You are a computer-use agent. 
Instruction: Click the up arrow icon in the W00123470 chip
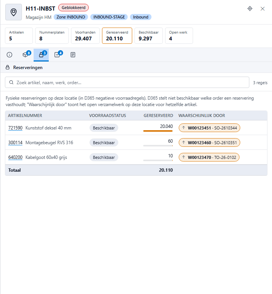coord(184,157)
